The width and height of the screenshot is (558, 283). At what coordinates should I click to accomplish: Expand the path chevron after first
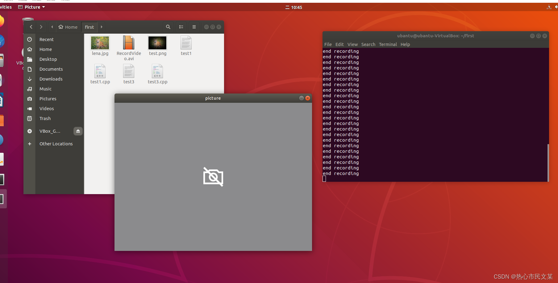click(102, 27)
